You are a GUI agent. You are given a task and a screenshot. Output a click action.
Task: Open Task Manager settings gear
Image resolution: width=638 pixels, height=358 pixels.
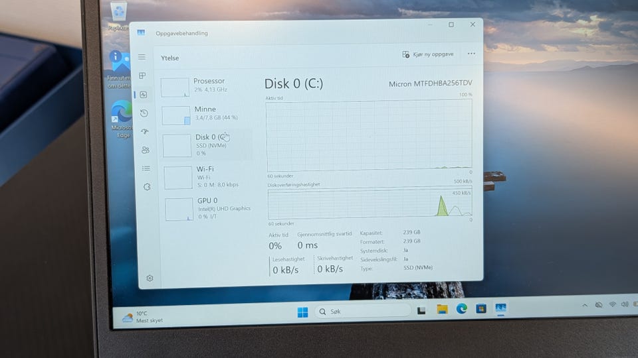tap(150, 278)
